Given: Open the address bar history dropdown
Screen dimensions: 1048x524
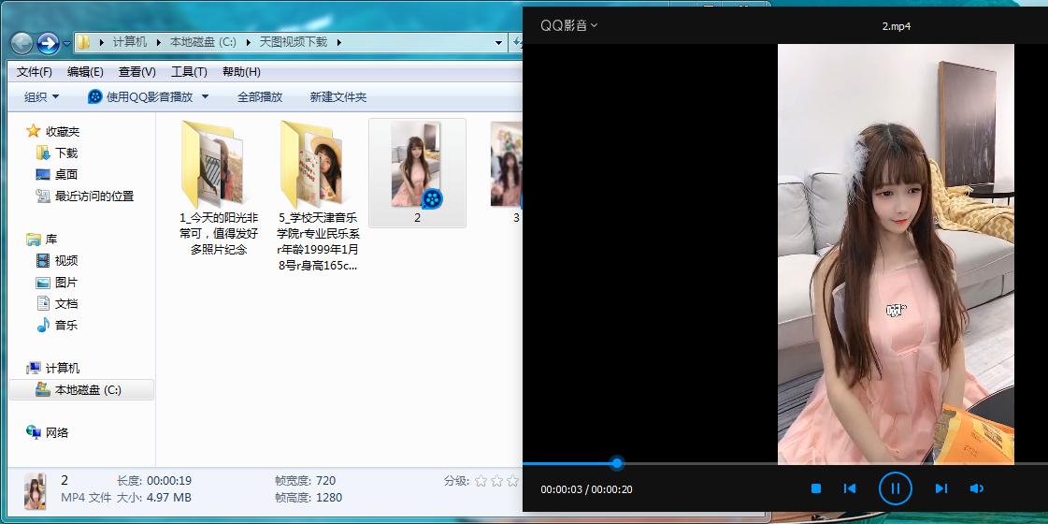Looking at the screenshot, I should coord(498,43).
